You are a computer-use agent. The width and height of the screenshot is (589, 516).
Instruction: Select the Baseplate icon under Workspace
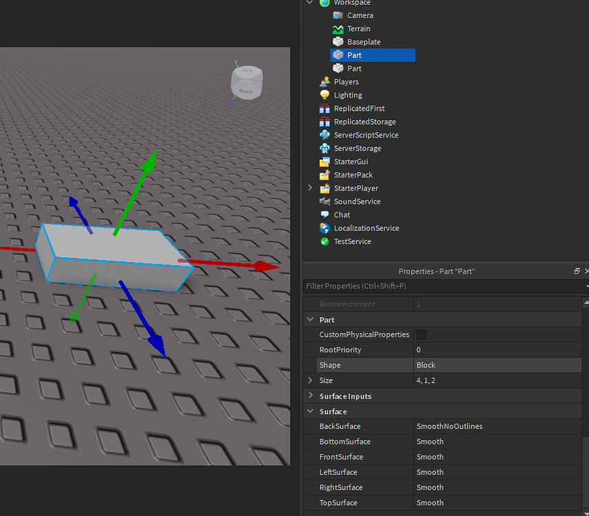pos(338,41)
